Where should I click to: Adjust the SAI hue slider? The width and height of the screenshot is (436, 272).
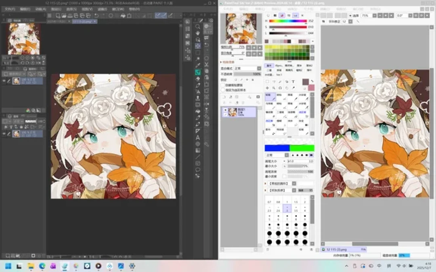288,21
